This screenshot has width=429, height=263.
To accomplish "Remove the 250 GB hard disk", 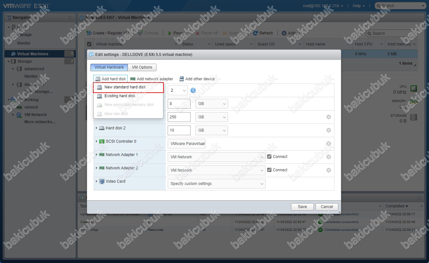I will (329, 117).
